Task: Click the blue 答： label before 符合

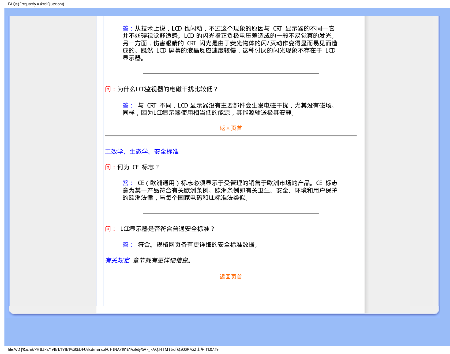Action: point(127,245)
